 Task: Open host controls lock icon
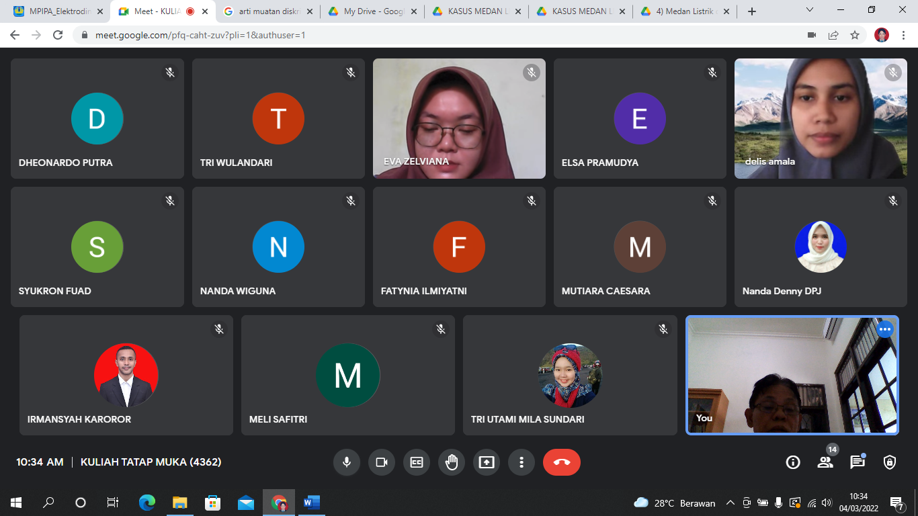tap(890, 462)
